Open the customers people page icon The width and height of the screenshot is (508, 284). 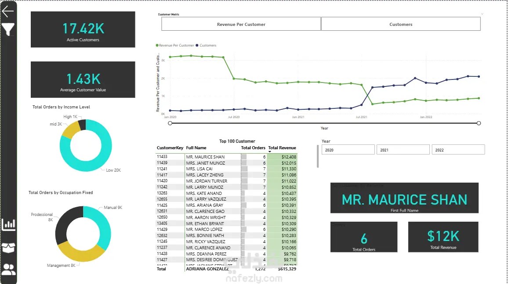(x=8, y=269)
